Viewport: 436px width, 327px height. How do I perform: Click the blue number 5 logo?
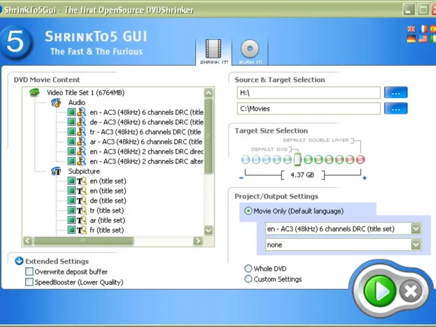pyautogui.click(x=16, y=42)
